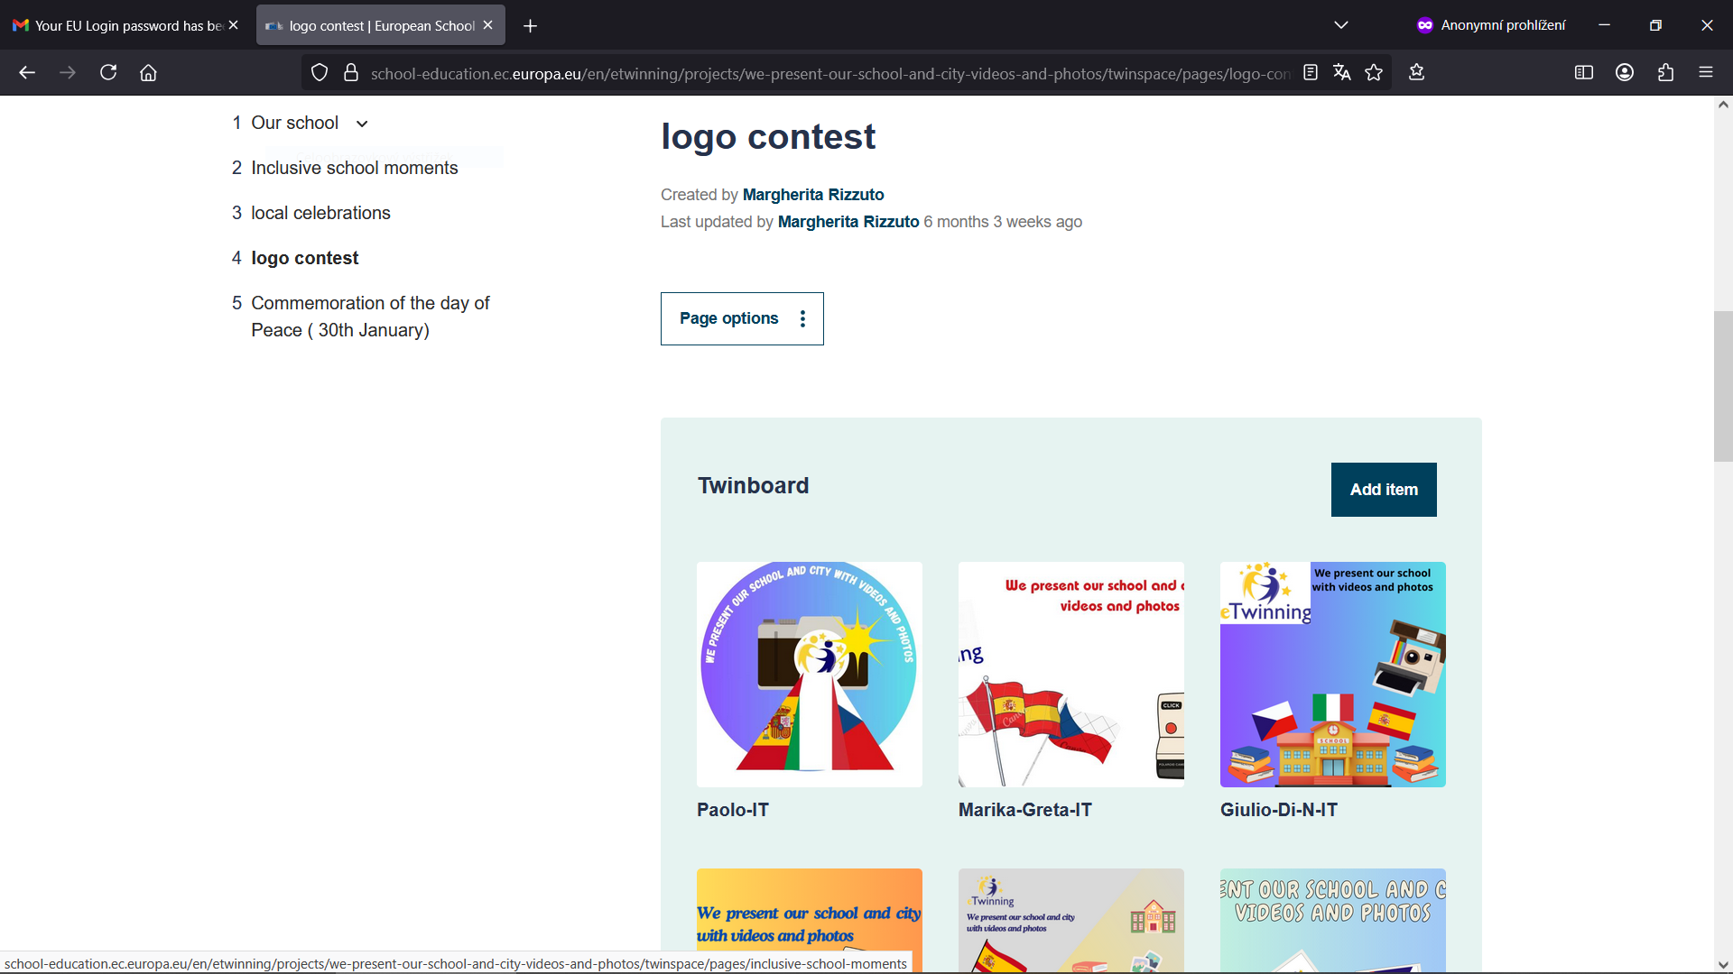The width and height of the screenshot is (1733, 974).
Task: Open the extensions puzzle icon
Action: tap(1665, 73)
